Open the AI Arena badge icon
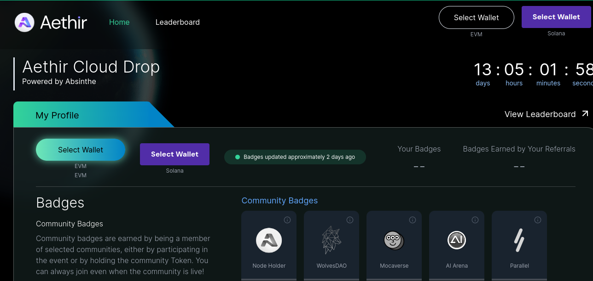 pyautogui.click(x=457, y=240)
